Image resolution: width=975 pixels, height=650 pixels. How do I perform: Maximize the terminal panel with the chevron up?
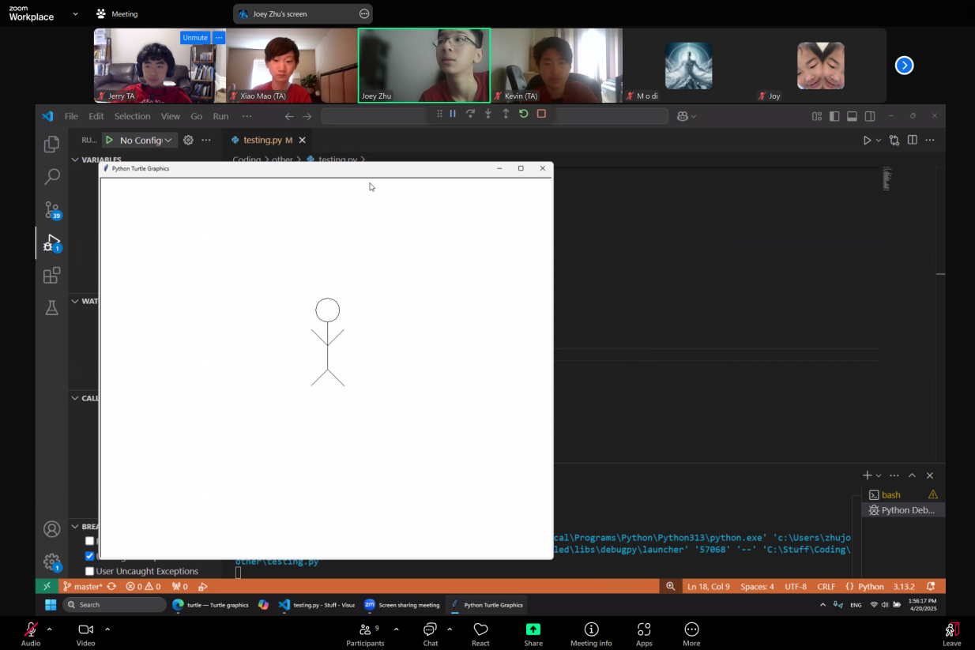[x=912, y=475]
